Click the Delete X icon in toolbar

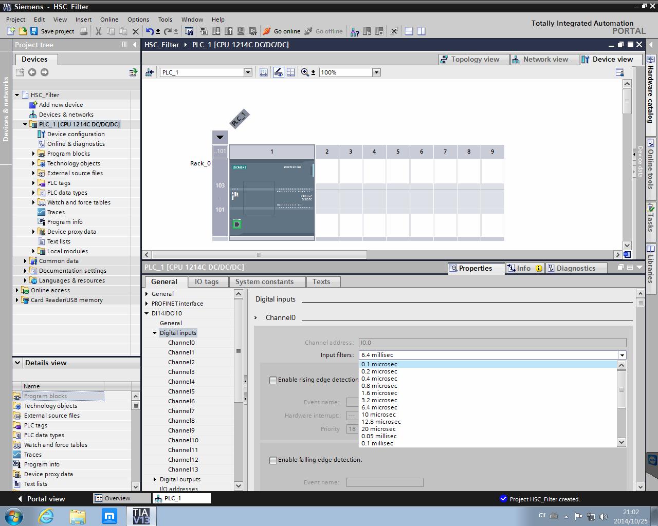click(136, 31)
